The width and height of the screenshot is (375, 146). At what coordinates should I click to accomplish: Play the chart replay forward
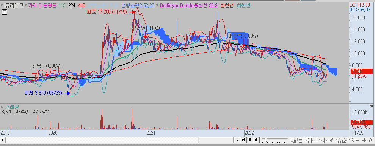(x=237, y=140)
